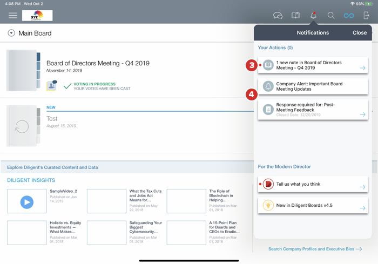The width and height of the screenshot is (378, 264).
Task: Close the Notifications panel
Action: pos(360,32)
